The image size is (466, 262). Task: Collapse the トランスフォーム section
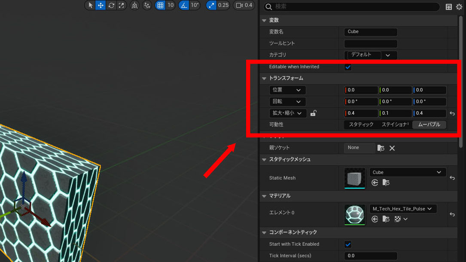tap(264, 79)
